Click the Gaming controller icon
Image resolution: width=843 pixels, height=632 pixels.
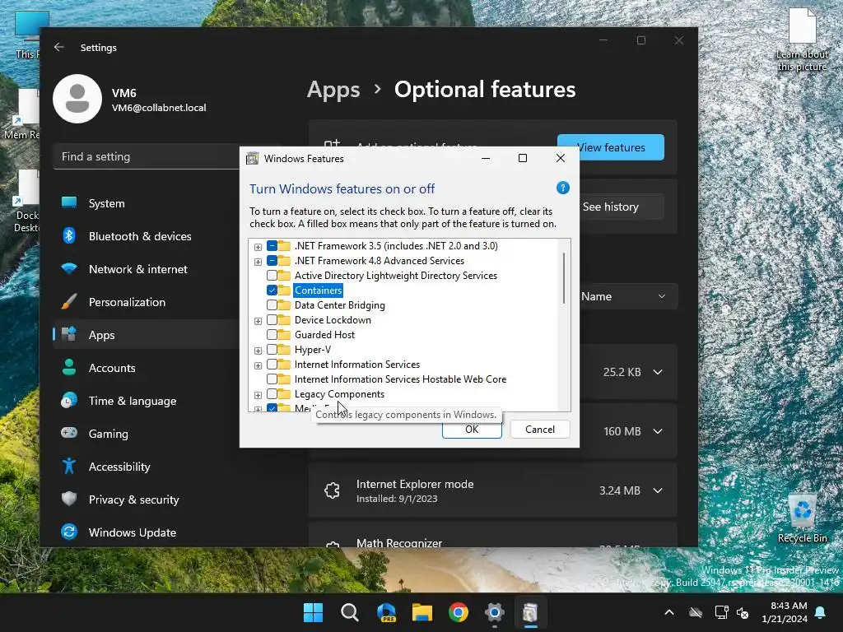(69, 433)
